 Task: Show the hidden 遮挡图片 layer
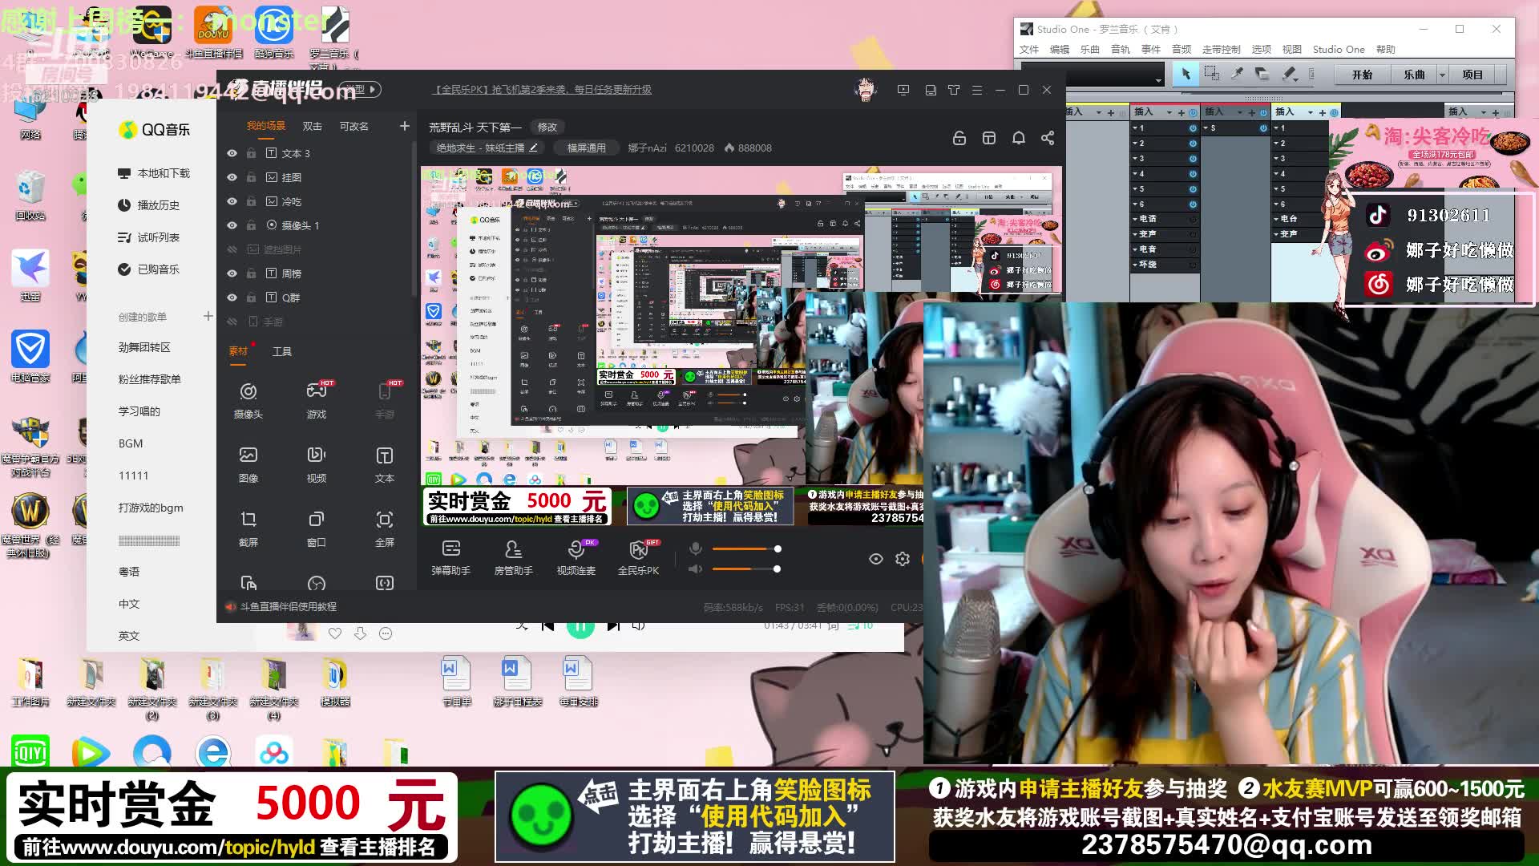pyautogui.click(x=232, y=249)
